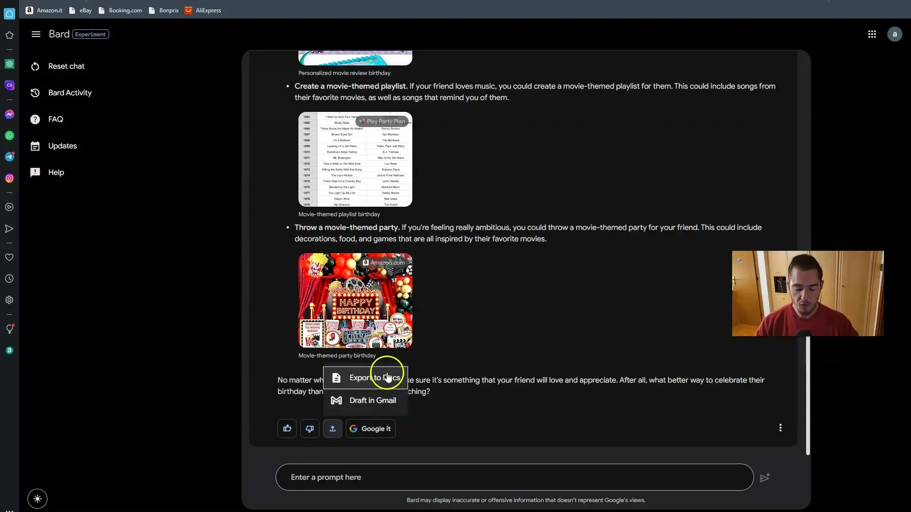Open ChatGPT in the browser sidebar
The height and width of the screenshot is (512, 911).
9,64
